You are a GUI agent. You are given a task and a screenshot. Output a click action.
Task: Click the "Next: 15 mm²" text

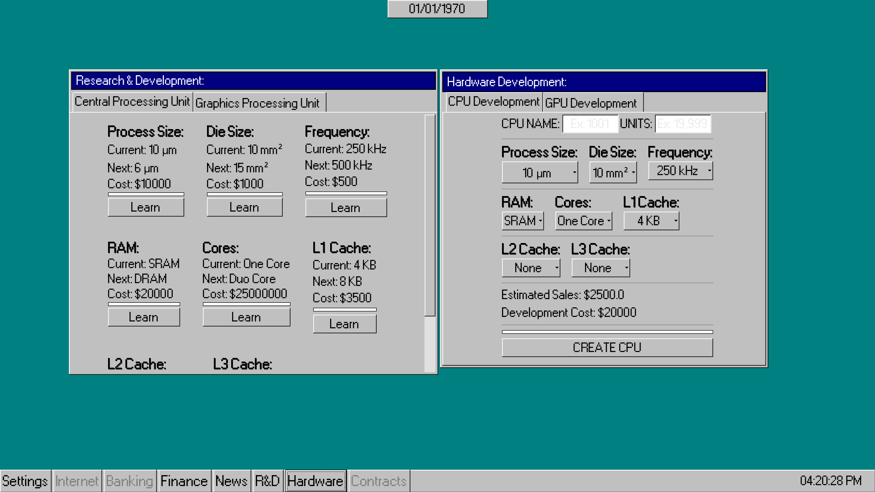pos(237,168)
